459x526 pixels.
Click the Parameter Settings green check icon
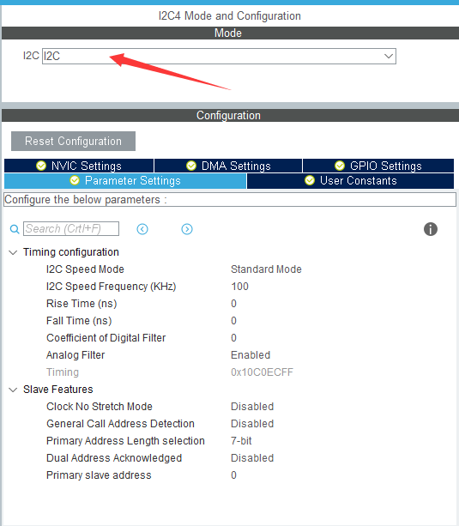75,180
